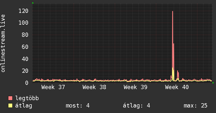Click the yellow átlag legend swatch
216x113 pixels.
[x=10, y=106]
